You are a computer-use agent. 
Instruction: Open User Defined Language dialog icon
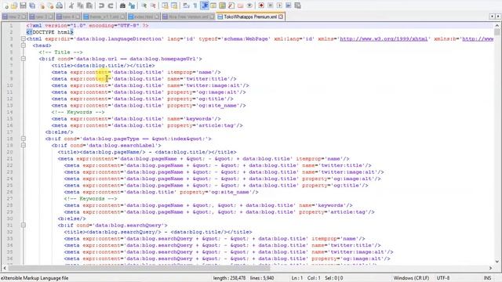click(x=213, y=5)
